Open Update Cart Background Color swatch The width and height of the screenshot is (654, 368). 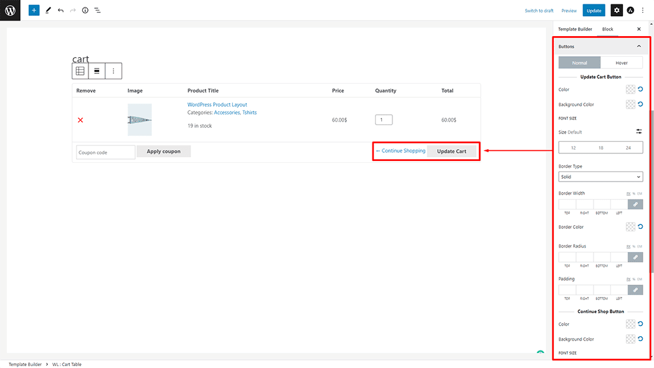(x=630, y=105)
